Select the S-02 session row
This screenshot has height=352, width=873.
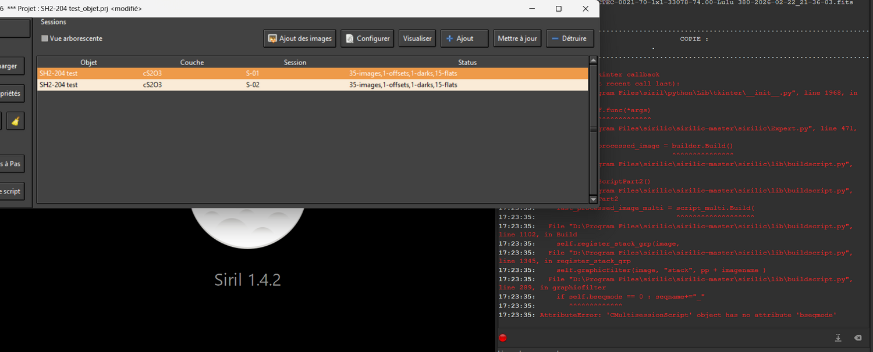pyautogui.click(x=313, y=85)
